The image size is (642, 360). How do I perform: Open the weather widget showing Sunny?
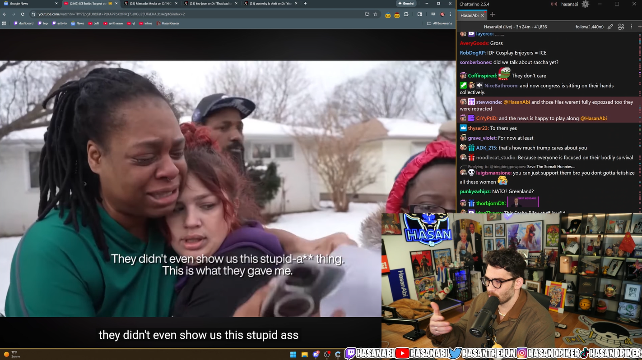click(12, 355)
